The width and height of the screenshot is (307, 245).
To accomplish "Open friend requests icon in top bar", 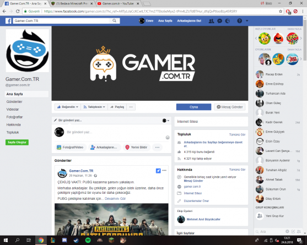I will point(211,21).
